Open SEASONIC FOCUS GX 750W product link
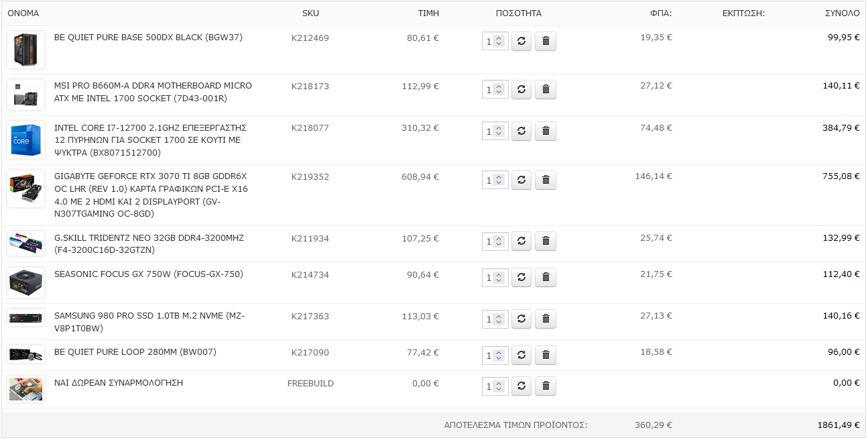This screenshot has width=866, height=440. [149, 274]
